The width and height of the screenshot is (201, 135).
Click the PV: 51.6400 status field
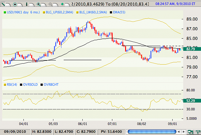[x=111, y=132]
